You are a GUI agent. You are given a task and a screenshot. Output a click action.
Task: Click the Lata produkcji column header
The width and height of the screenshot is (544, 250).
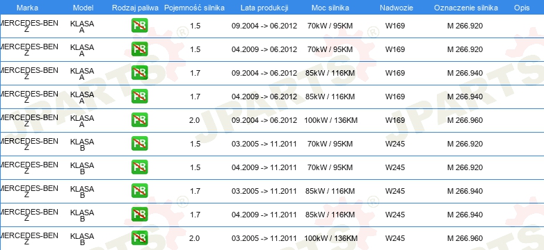point(264,8)
